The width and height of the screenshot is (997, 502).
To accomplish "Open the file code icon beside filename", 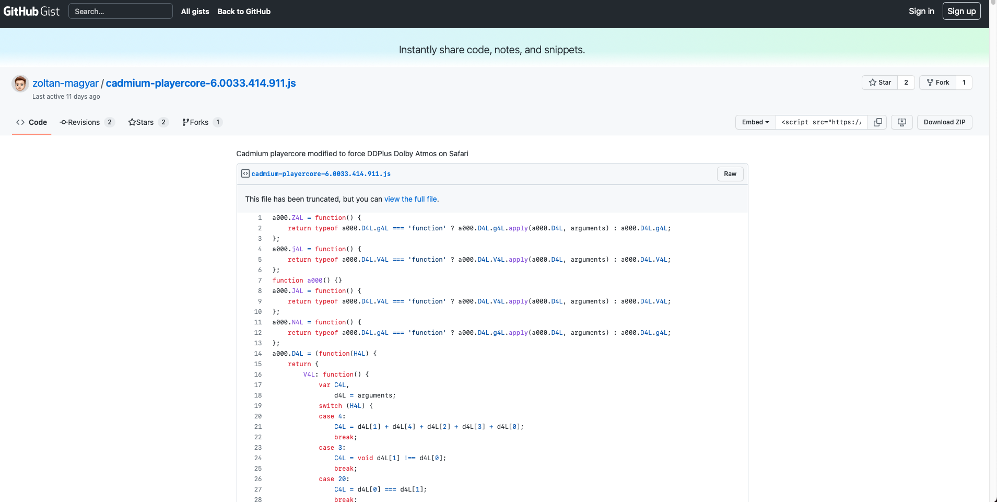I will click(245, 174).
